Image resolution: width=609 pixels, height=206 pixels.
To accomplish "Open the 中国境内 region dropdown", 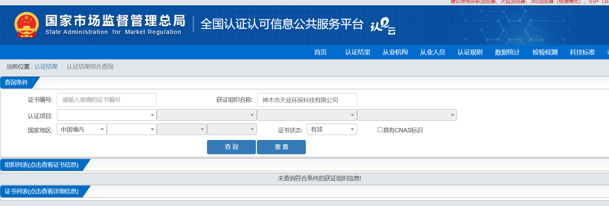I will pos(82,129).
